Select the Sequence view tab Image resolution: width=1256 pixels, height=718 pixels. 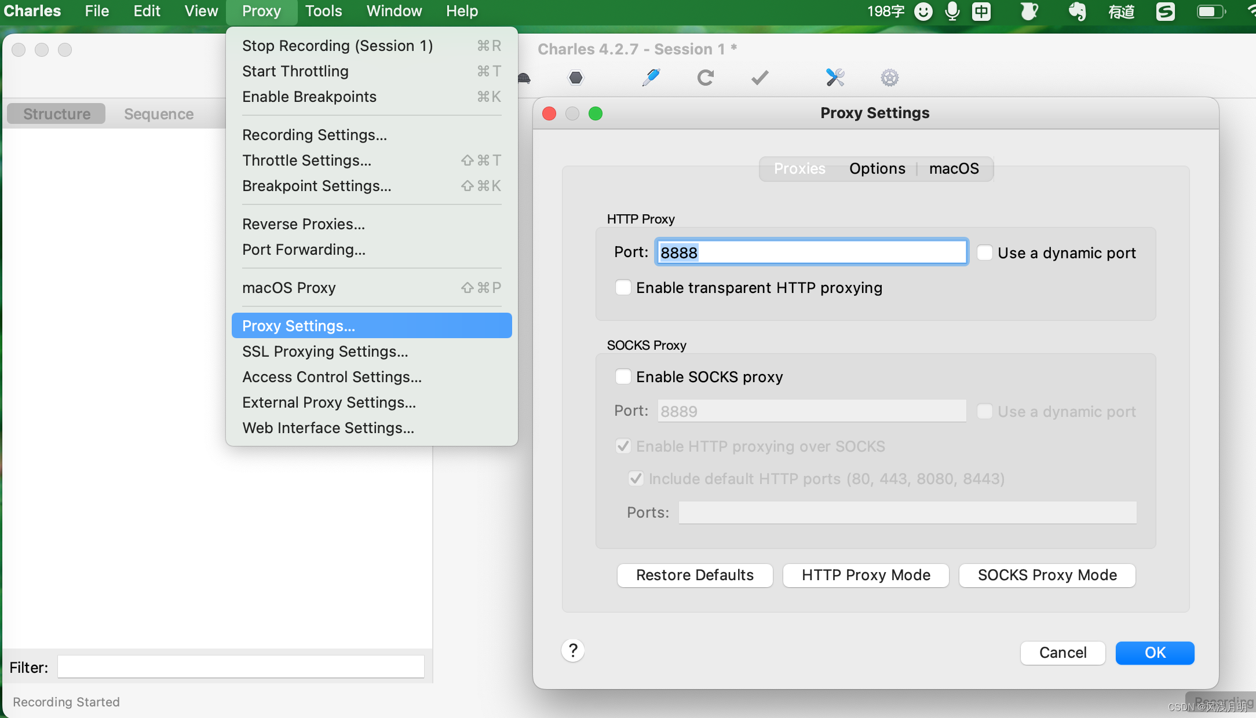[x=159, y=114]
